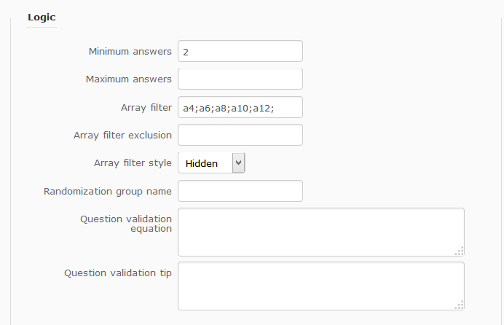Click the Array filter field containing a4;a6;a8
504x325 pixels.
click(x=240, y=107)
